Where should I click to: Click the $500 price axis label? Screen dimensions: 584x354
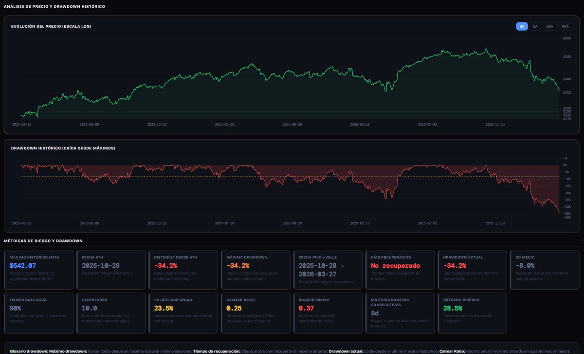tap(566, 57)
